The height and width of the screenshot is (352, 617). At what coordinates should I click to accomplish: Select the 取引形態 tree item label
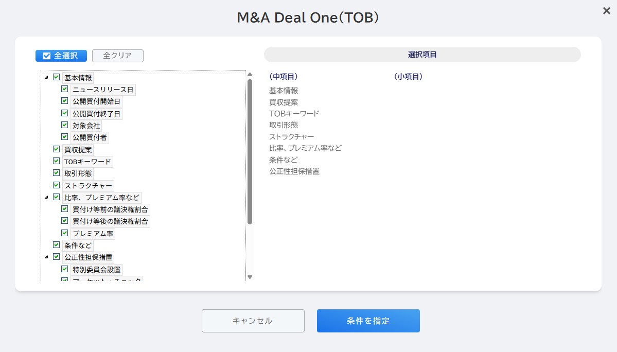(78, 173)
